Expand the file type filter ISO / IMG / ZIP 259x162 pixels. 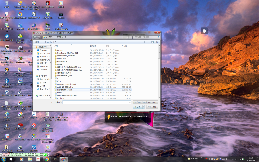pos(145,102)
